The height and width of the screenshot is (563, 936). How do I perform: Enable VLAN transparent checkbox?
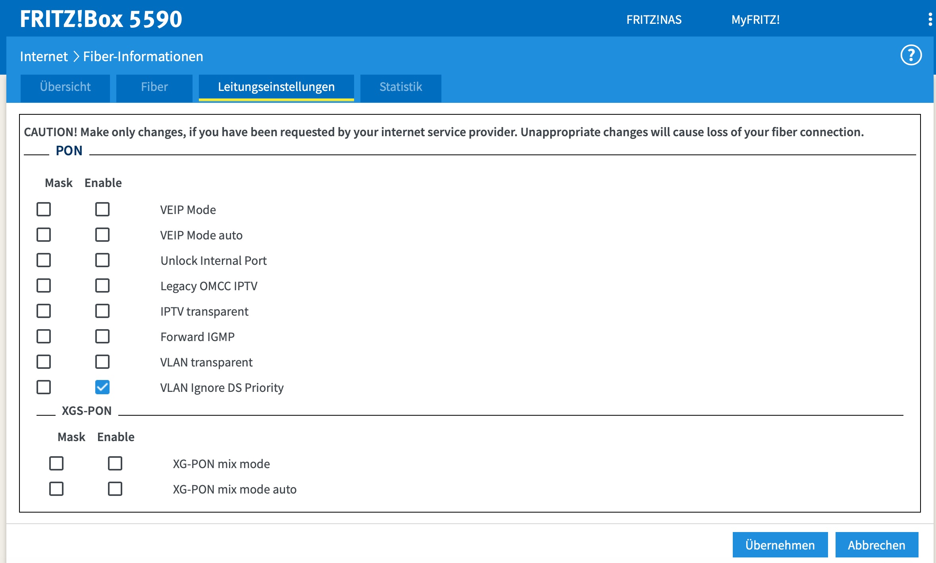coord(102,362)
